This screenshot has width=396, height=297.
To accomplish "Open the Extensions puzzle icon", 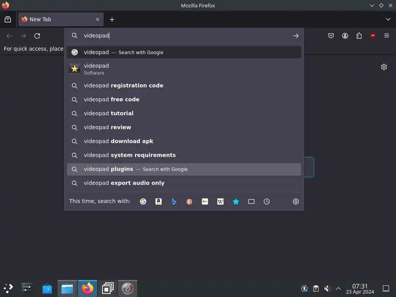I will (359, 36).
